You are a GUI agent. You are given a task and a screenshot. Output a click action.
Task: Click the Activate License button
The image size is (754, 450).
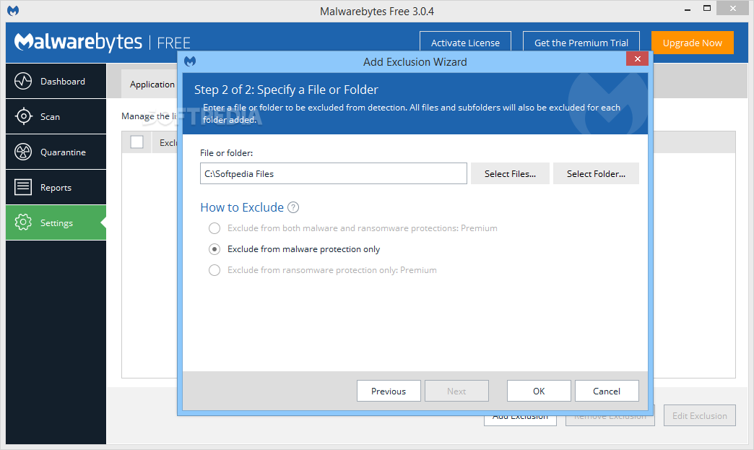pos(465,43)
